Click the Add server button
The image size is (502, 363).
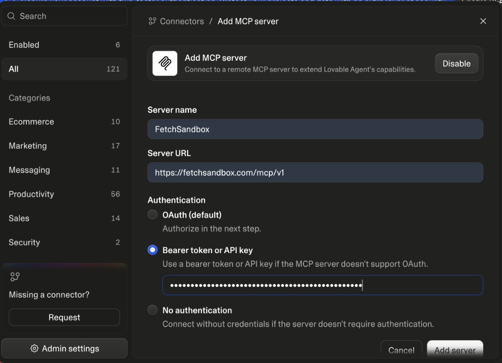click(x=455, y=350)
